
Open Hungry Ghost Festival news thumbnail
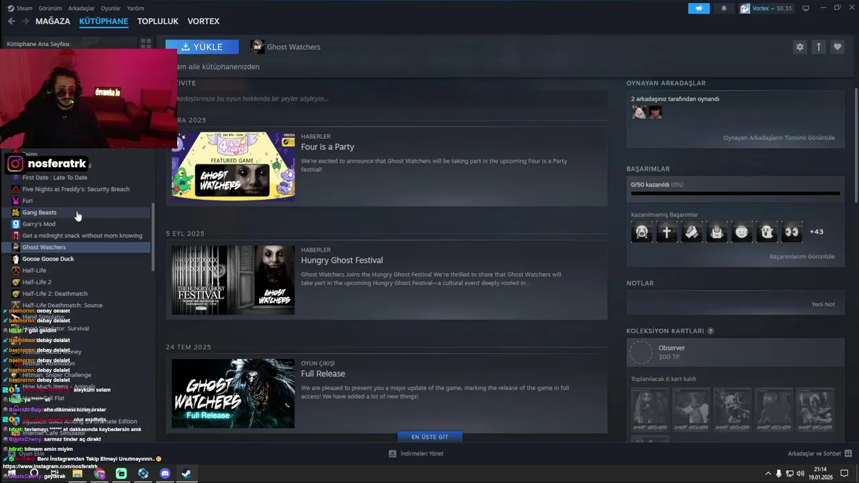click(x=233, y=280)
